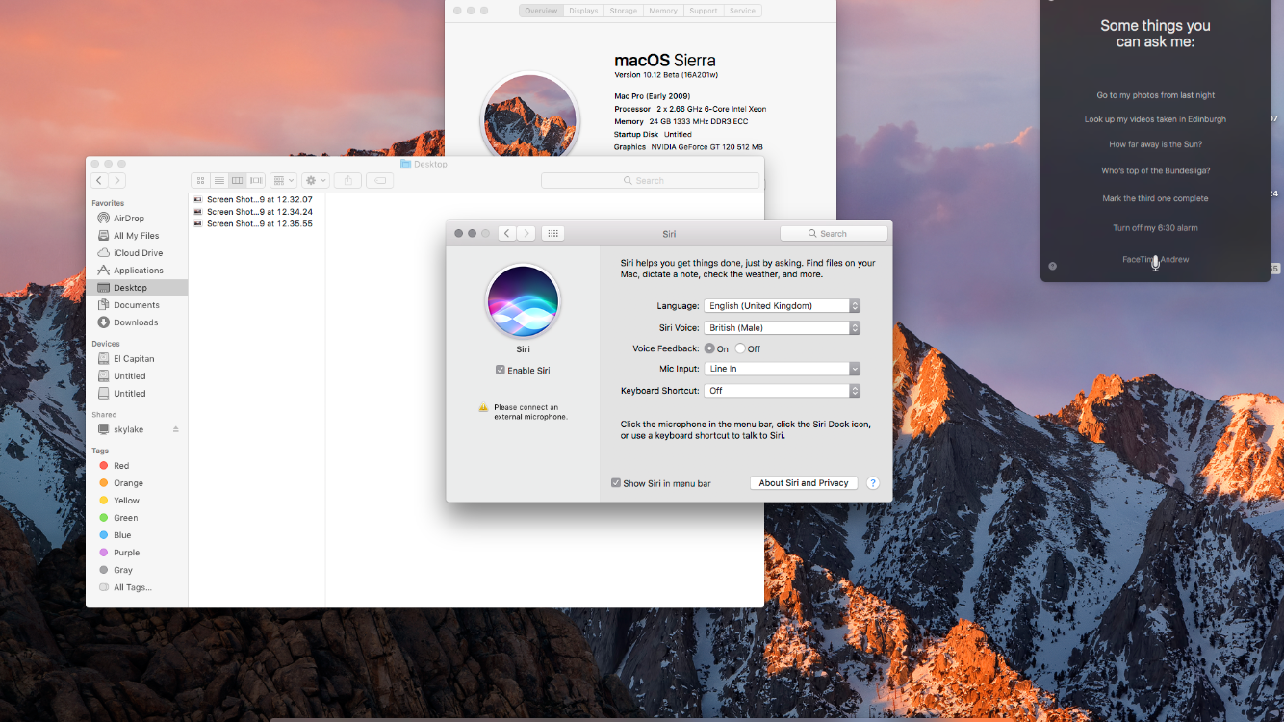Select the Green tag in Finder sidebar
The width and height of the screenshot is (1284, 722).
(x=137, y=518)
